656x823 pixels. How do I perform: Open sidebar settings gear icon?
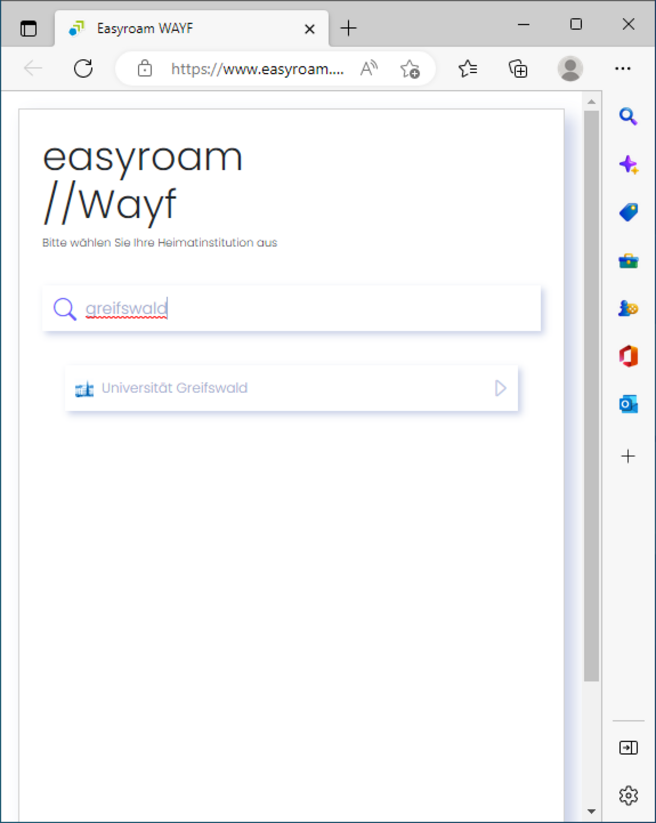pos(628,795)
